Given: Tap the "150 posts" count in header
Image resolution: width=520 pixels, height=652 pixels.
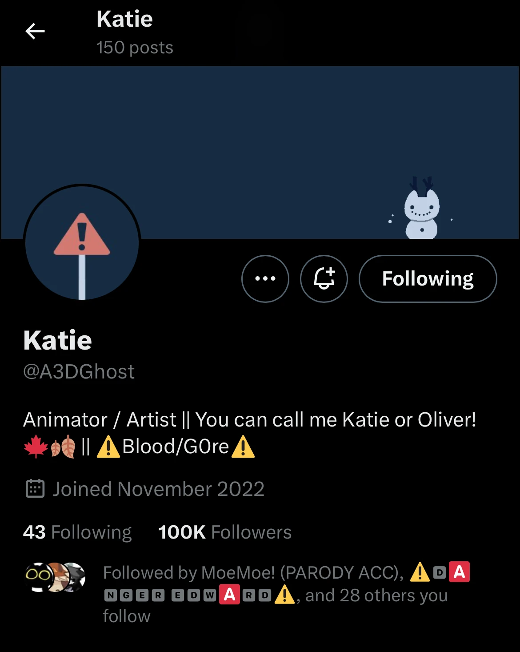Looking at the screenshot, I should click(135, 48).
